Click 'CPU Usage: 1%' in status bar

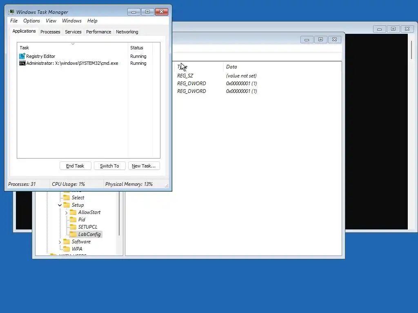[x=68, y=184]
